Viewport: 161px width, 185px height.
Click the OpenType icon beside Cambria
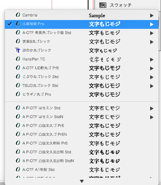[x=18, y=15]
